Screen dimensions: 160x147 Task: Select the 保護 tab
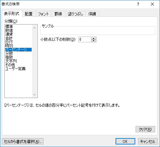click(92, 14)
